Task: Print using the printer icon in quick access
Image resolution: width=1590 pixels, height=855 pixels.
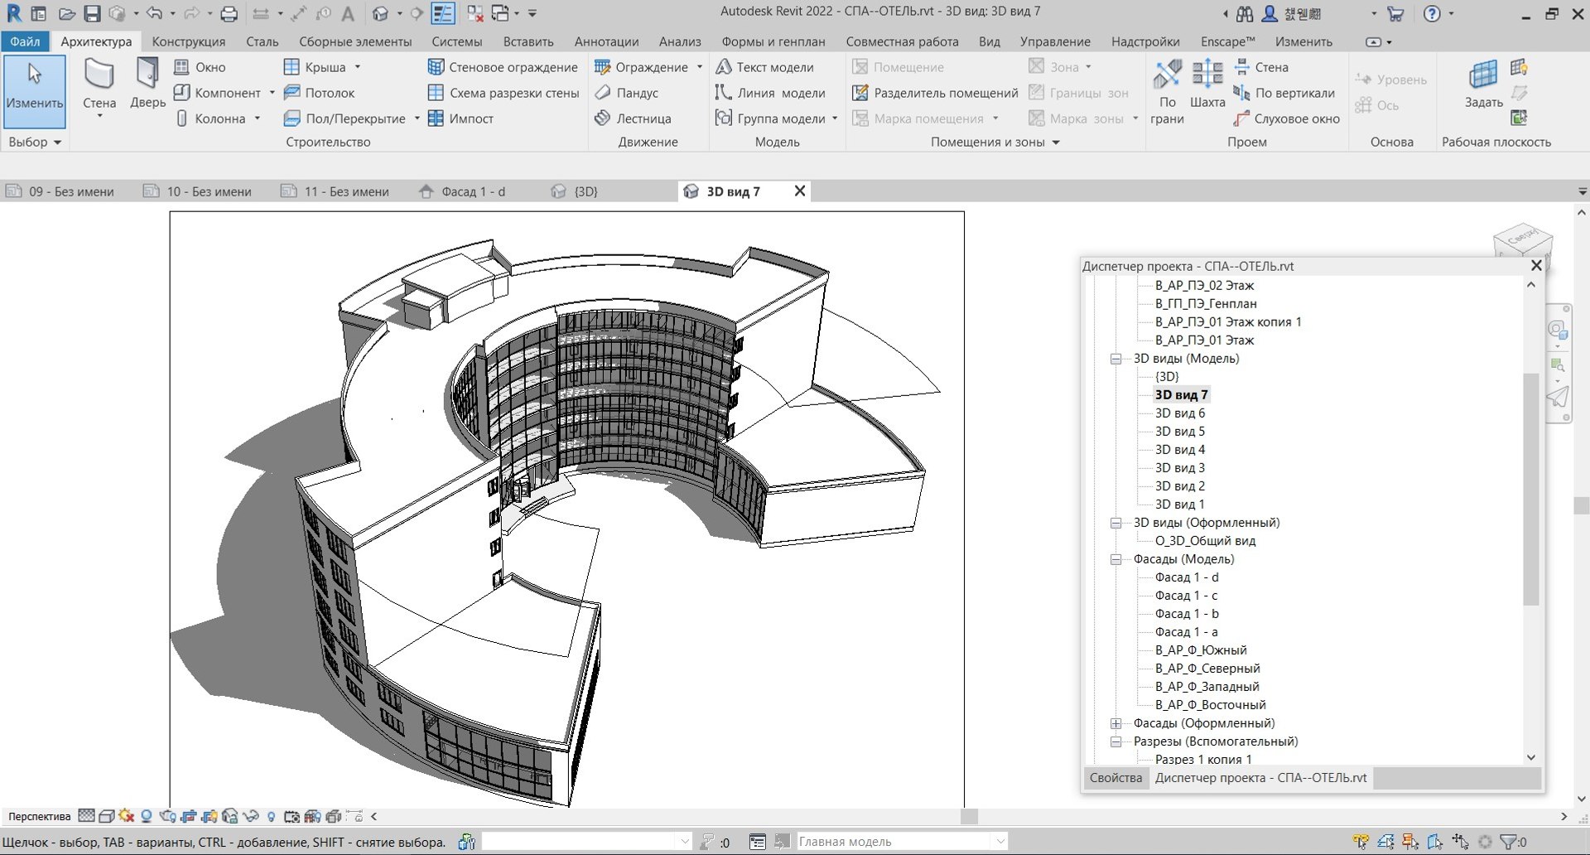Action: click(x=229, y=13)
